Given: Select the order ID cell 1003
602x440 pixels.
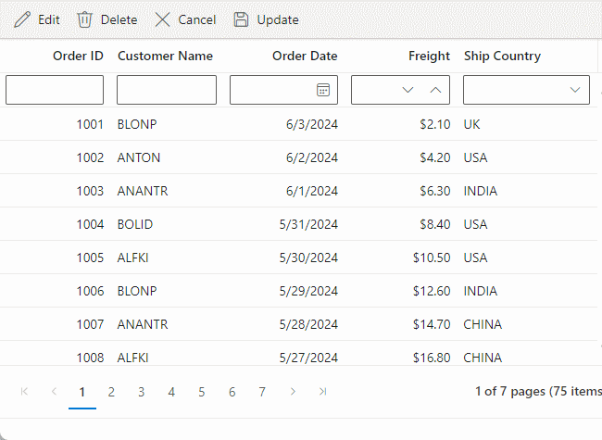Looking at the screenshot, I should pos(90,191).
